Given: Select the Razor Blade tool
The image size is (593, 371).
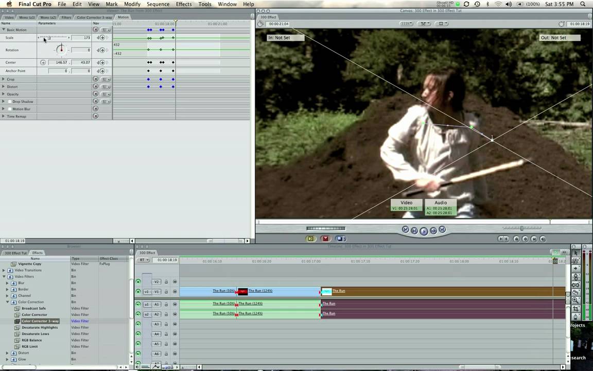Looking at the screenshot, I should coord(575,293).
